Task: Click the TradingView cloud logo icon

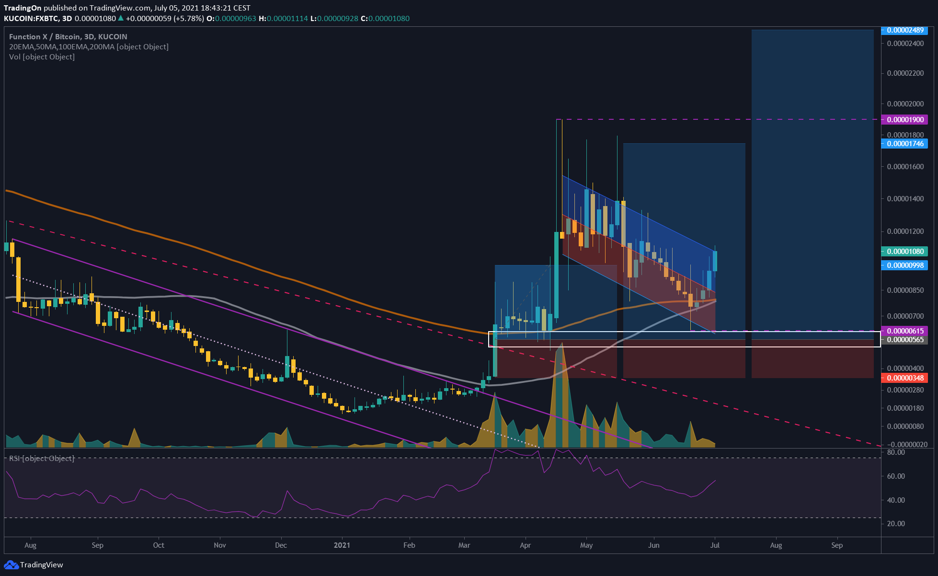Action: coord(11,565)
